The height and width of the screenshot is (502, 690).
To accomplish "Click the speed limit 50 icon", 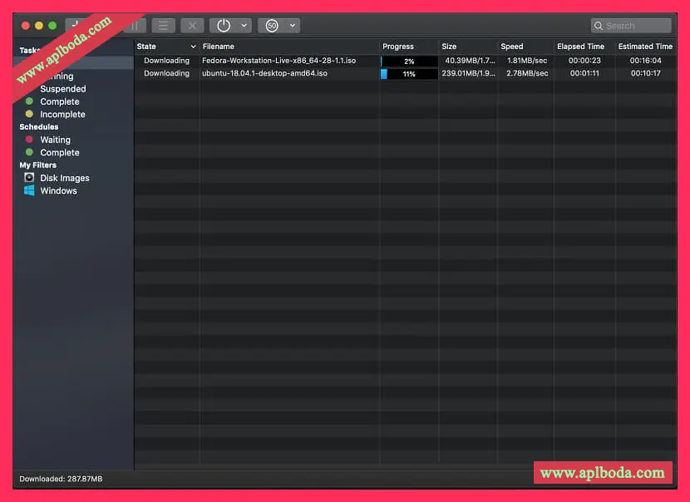I will click(272, 26).
